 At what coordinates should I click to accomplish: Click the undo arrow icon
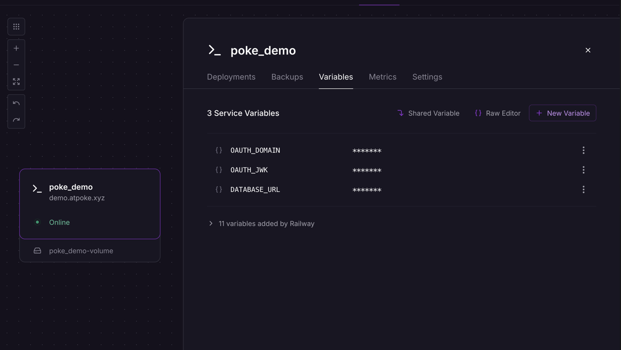pyautogui.click(x=16, y=103)
